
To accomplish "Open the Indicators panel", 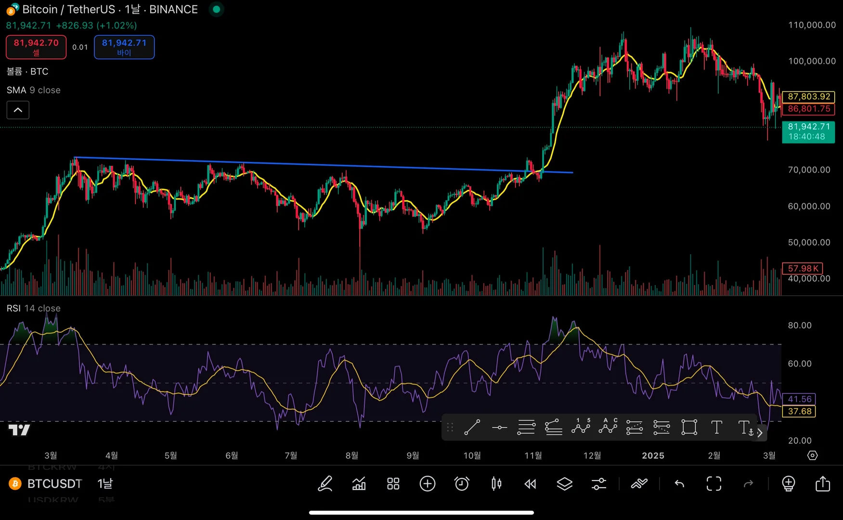I will [x=359, y=483].
